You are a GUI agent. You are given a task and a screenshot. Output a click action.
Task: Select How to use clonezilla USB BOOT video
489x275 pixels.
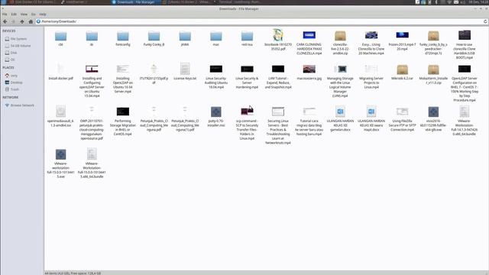click(465, 44)
